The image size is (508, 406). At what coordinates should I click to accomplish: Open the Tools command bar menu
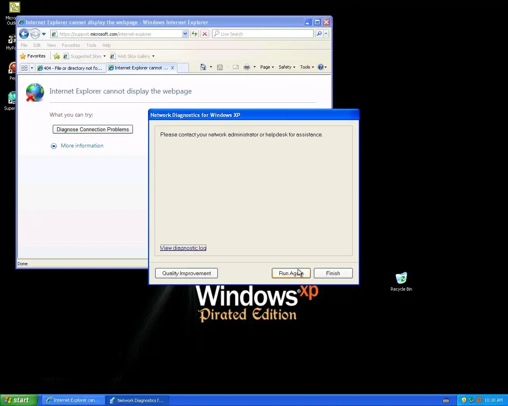[307, 67]
